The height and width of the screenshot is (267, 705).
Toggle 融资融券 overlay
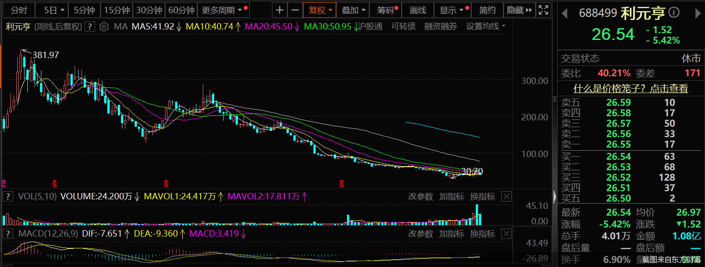click(441, 26)
